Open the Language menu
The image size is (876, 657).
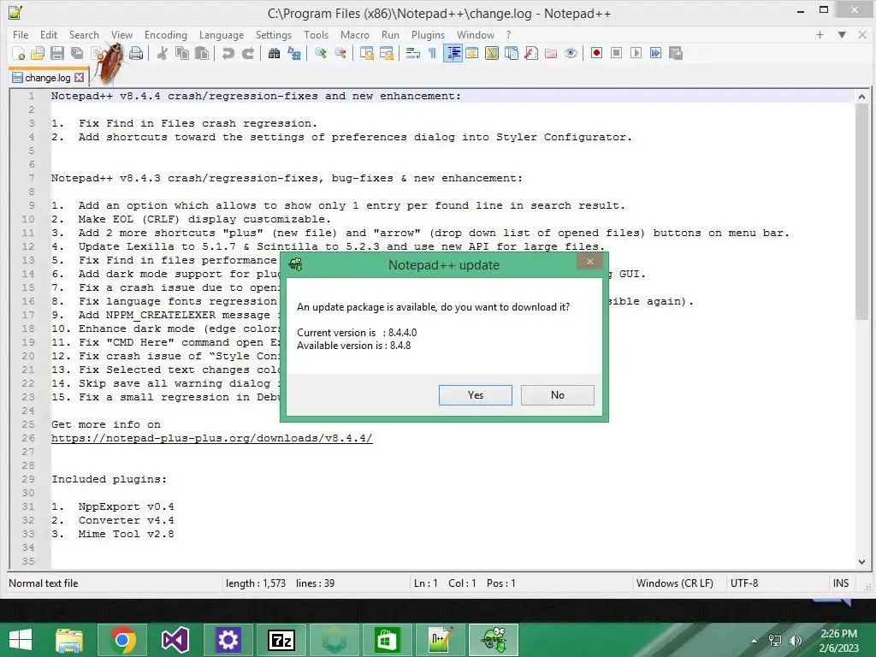(x=222, y=34)
